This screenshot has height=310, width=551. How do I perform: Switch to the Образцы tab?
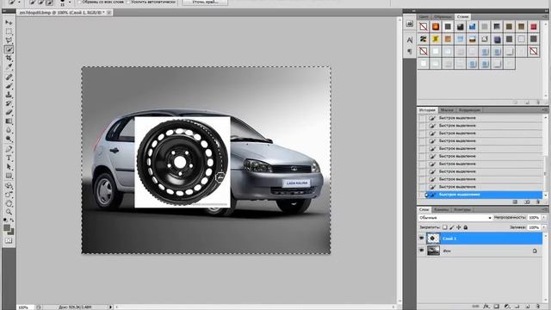(442, 16)
